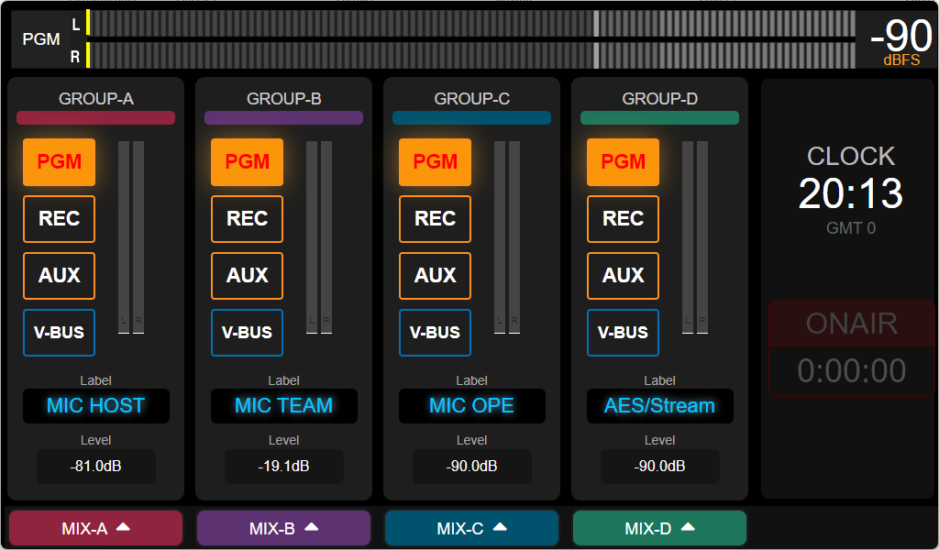Edit the AES/Stream label field

pos(659,406)
